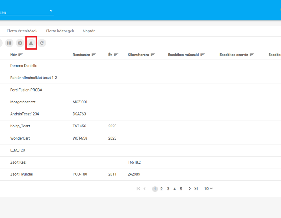Click license plate DSA763
The width and height of the screenshot is (281, 218).
point(79,114)
